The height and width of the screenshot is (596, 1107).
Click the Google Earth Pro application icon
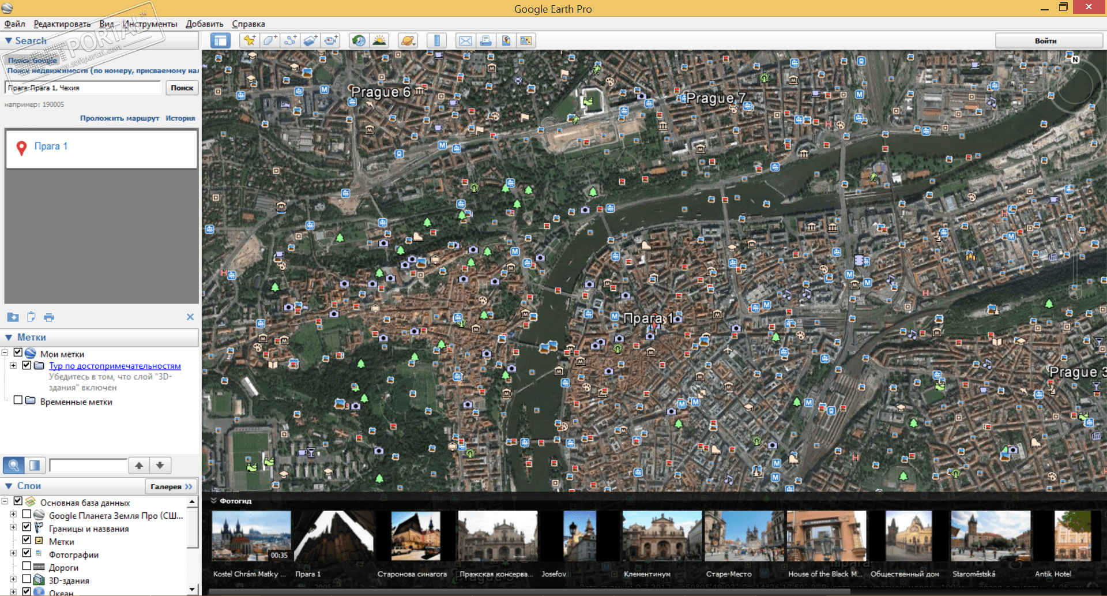point(7,8)
